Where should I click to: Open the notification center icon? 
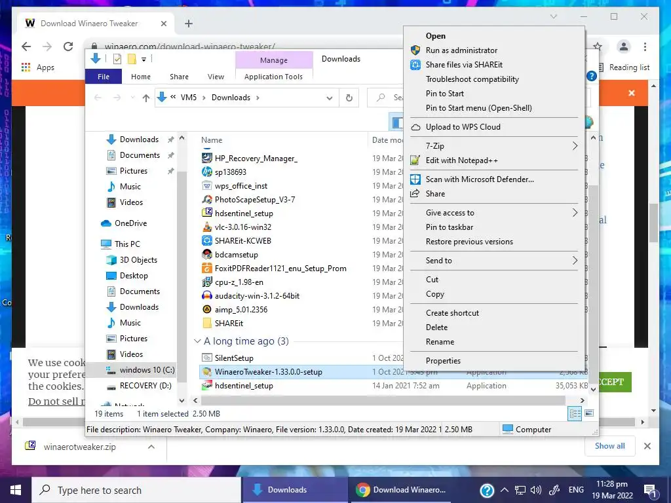coord(650,490)
